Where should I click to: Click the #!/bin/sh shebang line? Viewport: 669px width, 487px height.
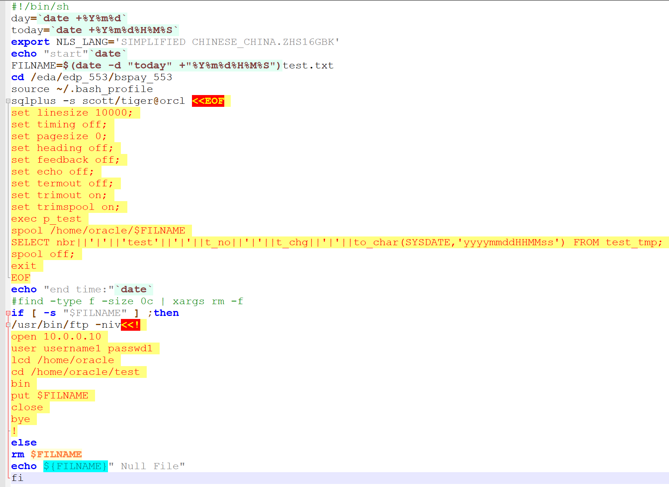40,7
